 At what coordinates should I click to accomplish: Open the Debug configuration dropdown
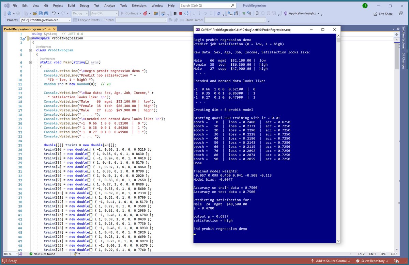[80, 13]
